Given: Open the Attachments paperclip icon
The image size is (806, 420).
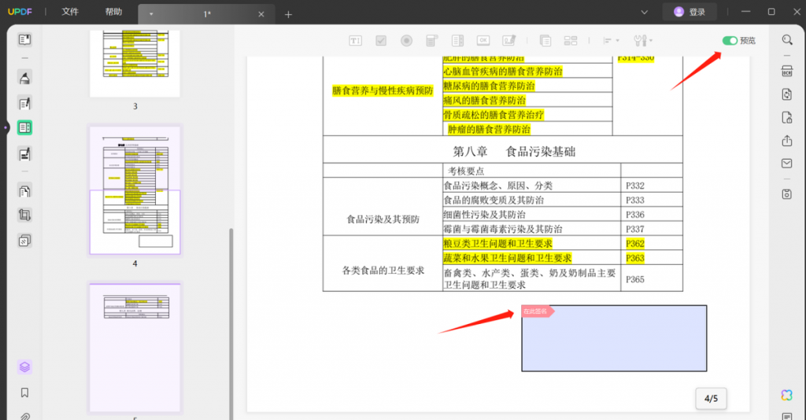Looking at the screenshot, I should coord(24,416).
